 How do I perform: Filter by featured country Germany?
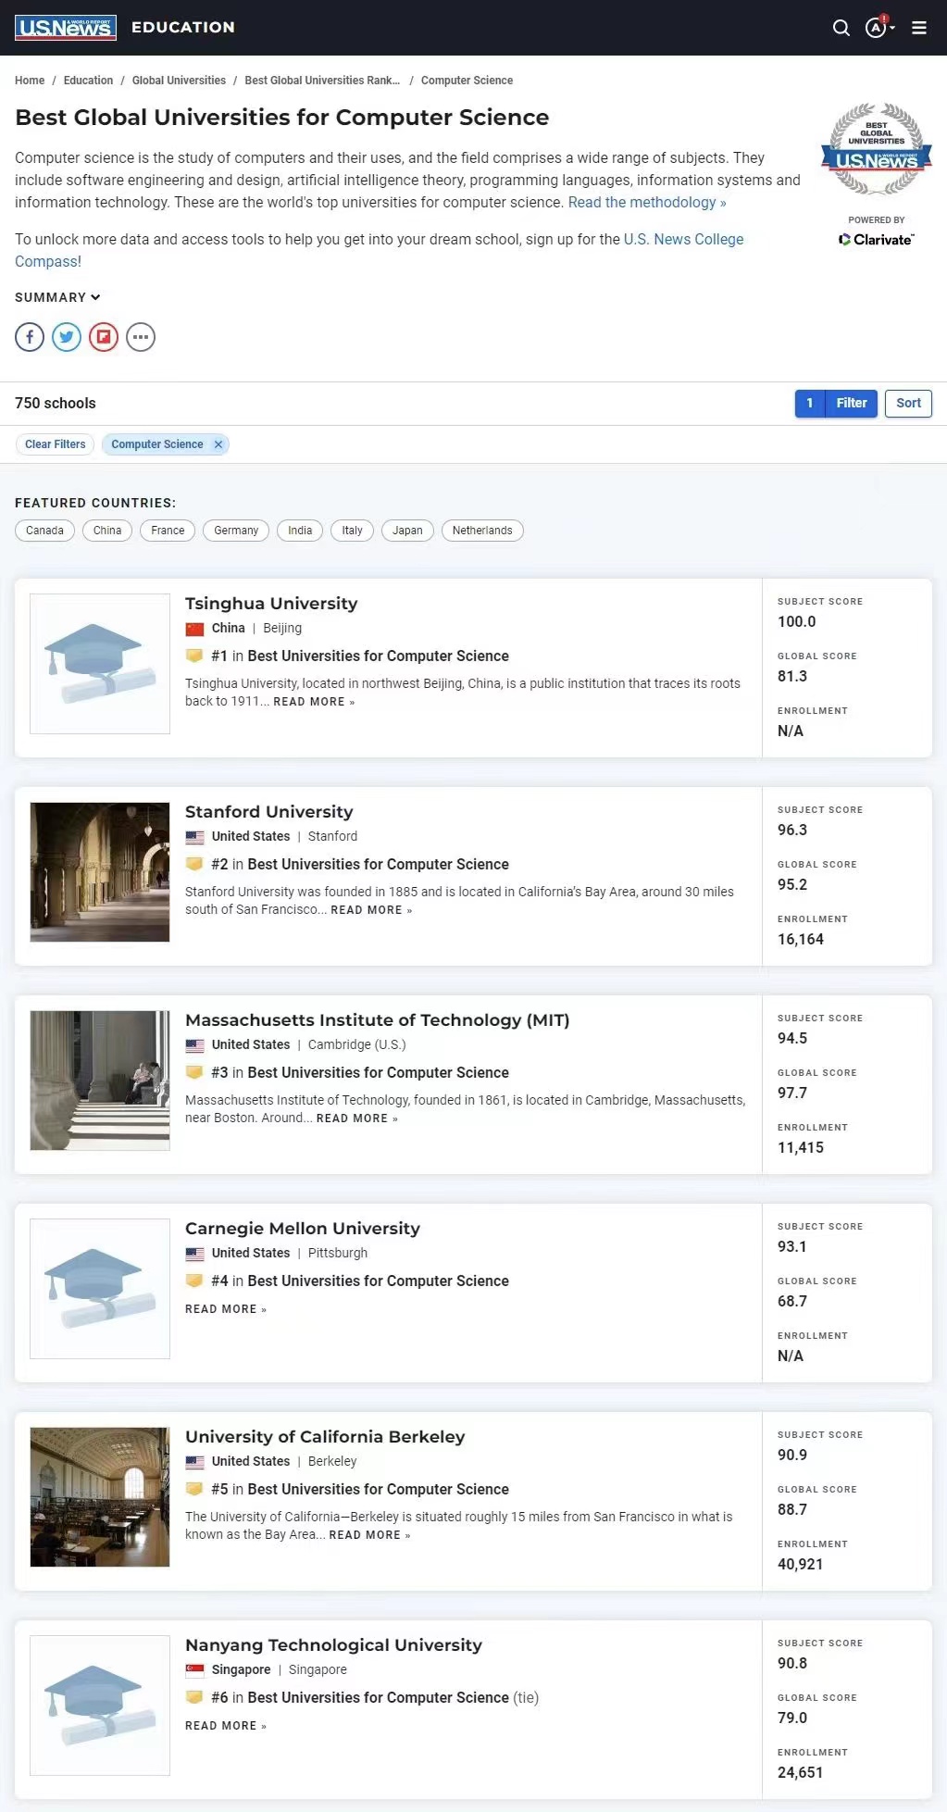click(236, 531)
